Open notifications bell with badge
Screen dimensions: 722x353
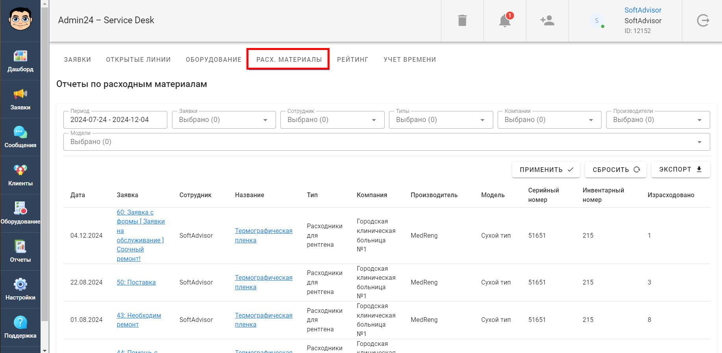tap(505, 20)
